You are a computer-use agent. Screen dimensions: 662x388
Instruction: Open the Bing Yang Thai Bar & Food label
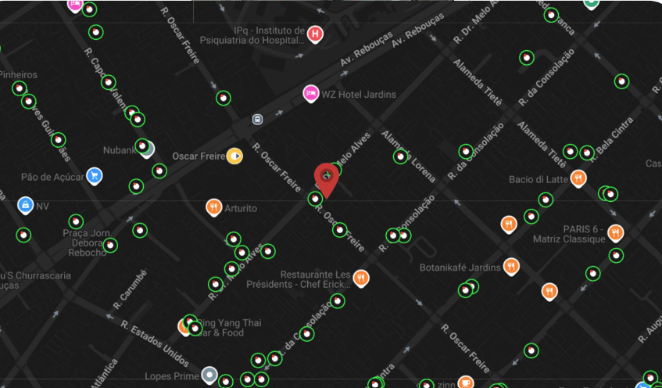tap(229, 328)
